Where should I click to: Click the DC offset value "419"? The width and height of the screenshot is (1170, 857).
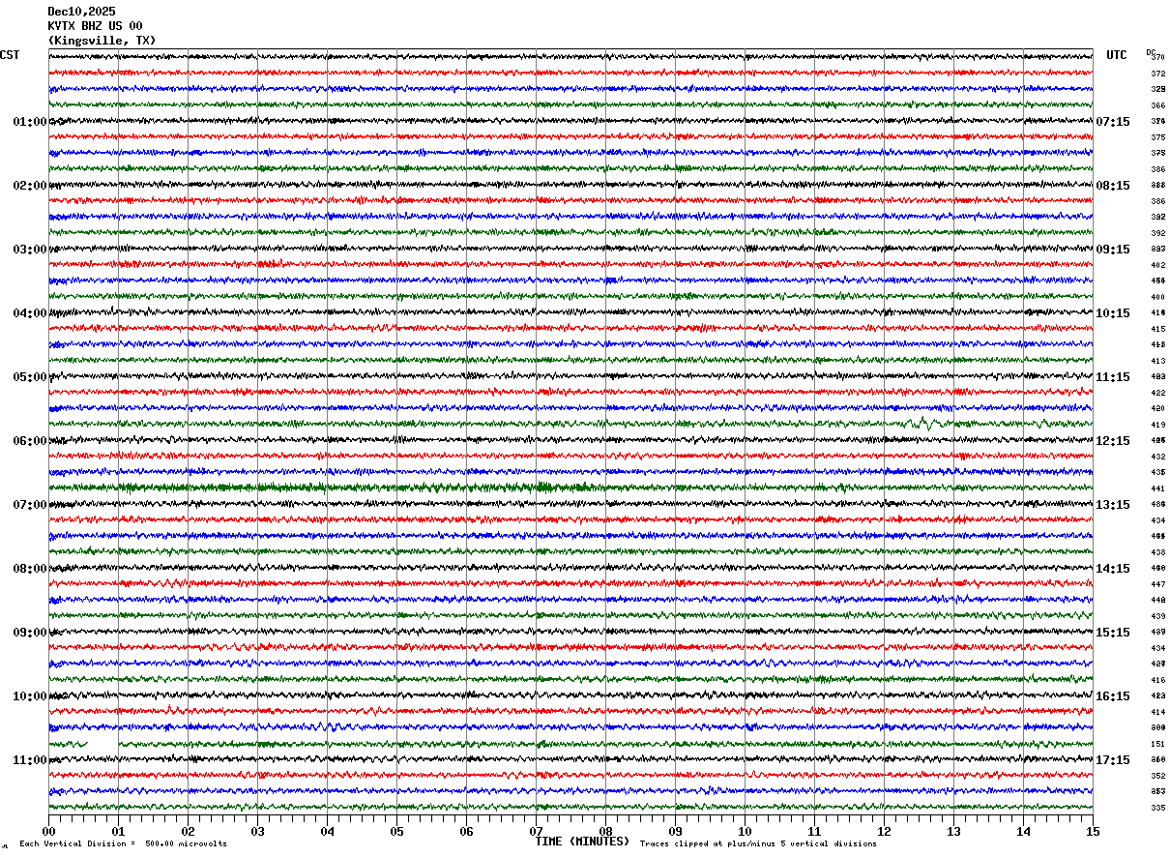1157,425
